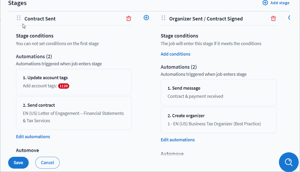Open the Send message automation card
This screenshot has height=172, width=300.
click(x=218, y=92)
